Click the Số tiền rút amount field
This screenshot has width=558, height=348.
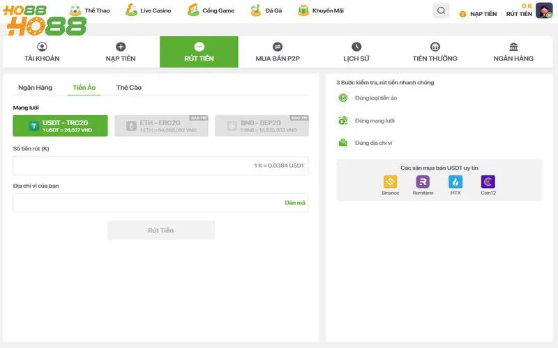[160, 166]
